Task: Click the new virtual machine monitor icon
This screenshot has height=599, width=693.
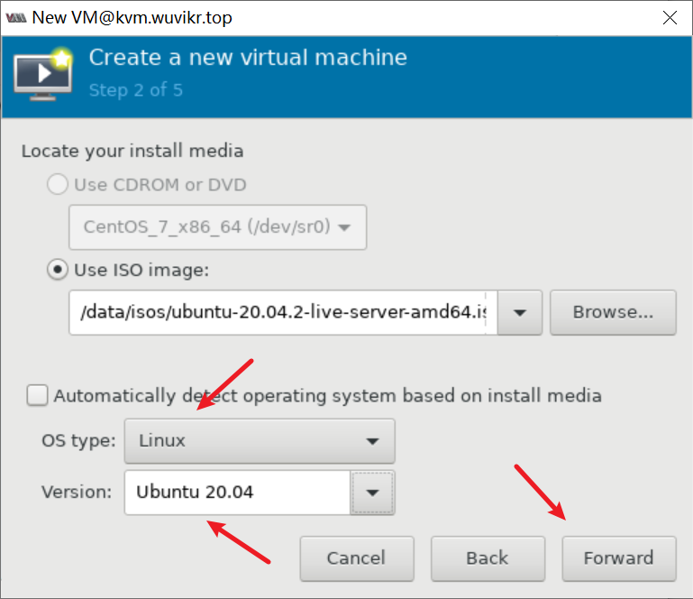Action: coord(43,73)
